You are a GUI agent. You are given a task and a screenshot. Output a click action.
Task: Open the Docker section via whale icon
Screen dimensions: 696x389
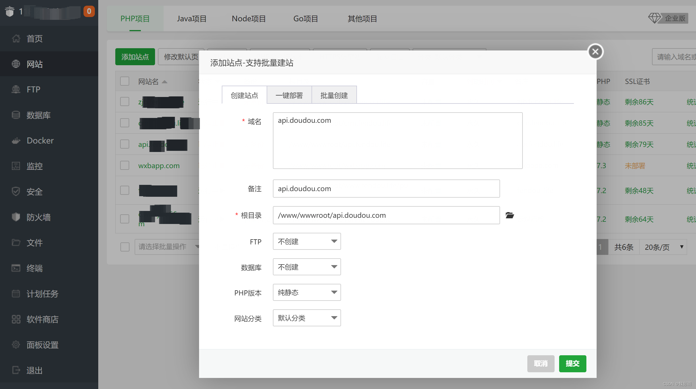(x=16, y=141)
